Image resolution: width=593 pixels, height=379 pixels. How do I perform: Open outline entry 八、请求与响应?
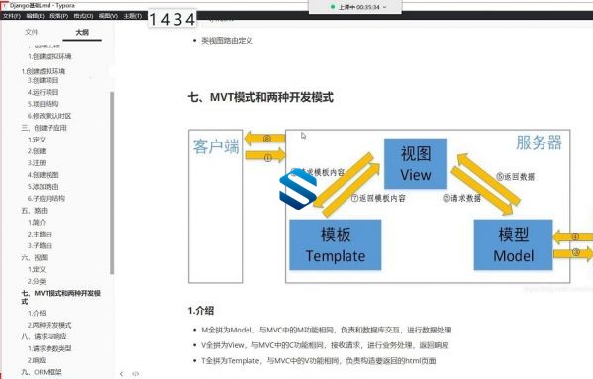point(44,336)
